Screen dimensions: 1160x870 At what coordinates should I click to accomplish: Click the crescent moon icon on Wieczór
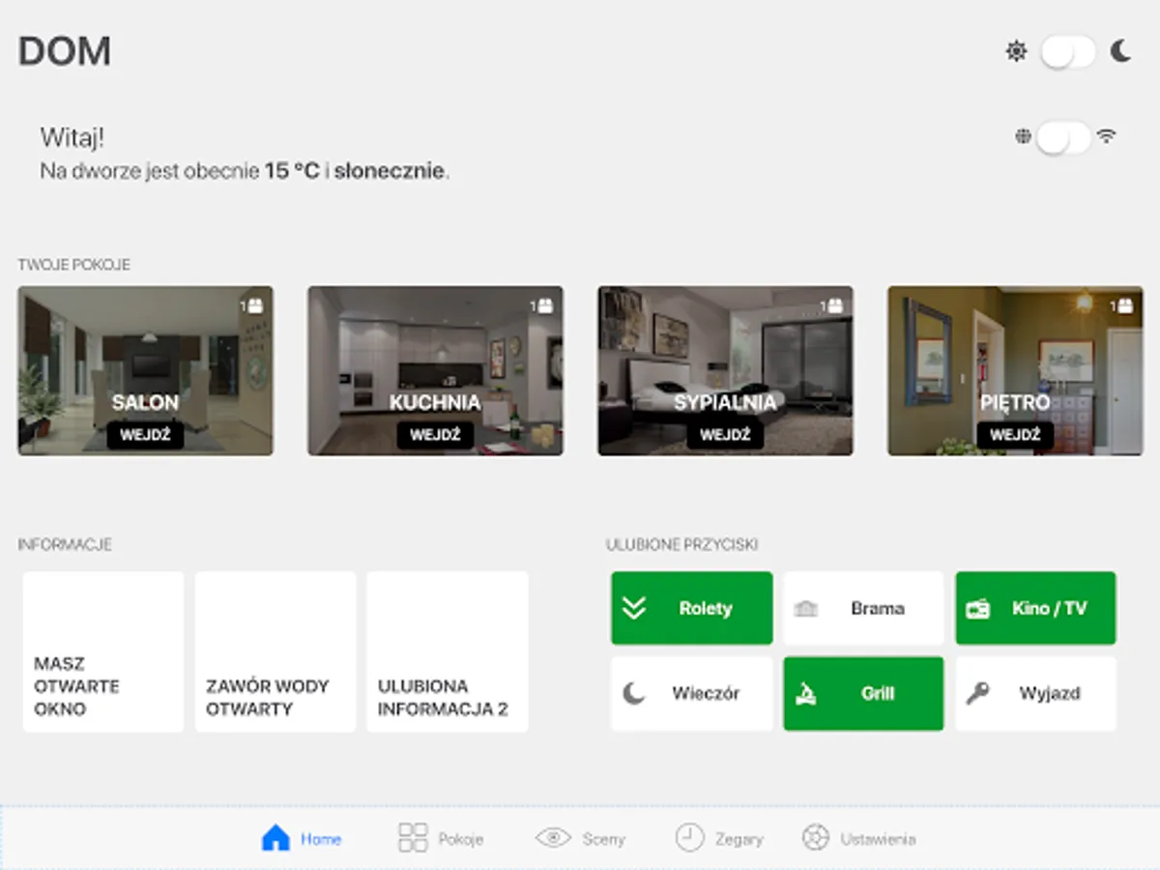[x=633, y=693]
